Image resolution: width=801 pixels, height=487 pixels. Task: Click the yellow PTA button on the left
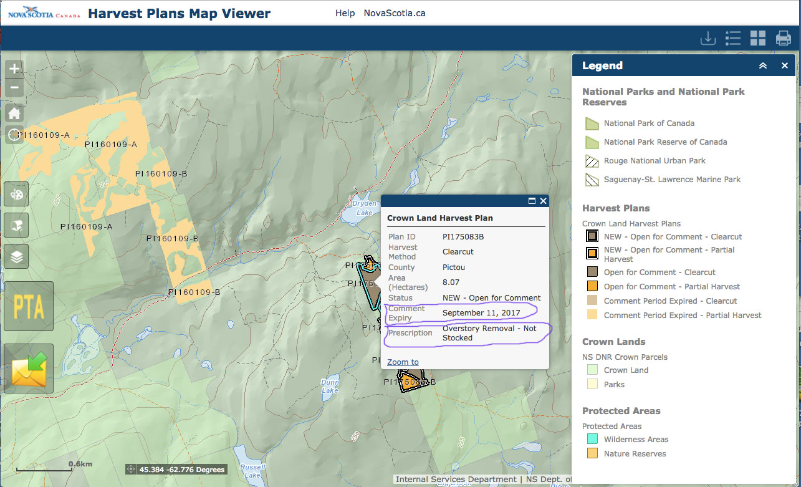click(28, 306)
